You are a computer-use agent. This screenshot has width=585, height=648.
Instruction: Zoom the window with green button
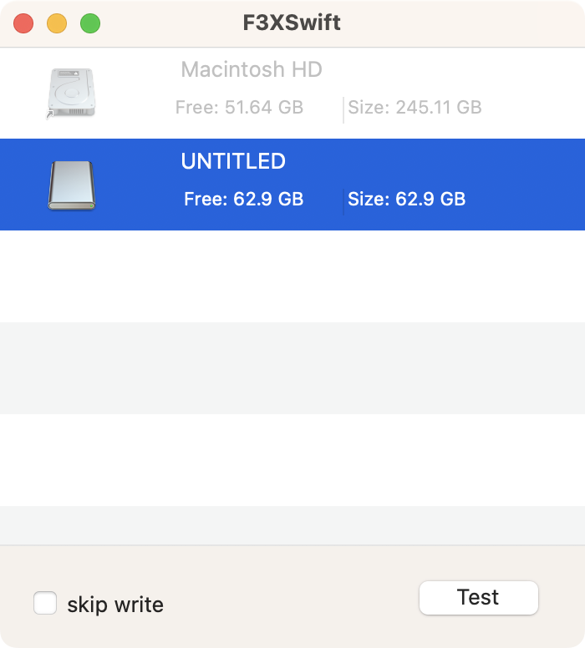tap(90, 23)
